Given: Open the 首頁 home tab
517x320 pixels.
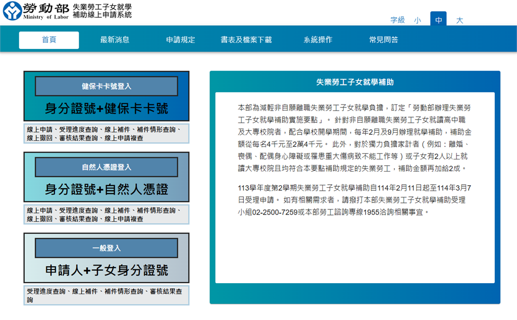Looking at the screenshot, I should pos(49,40).
